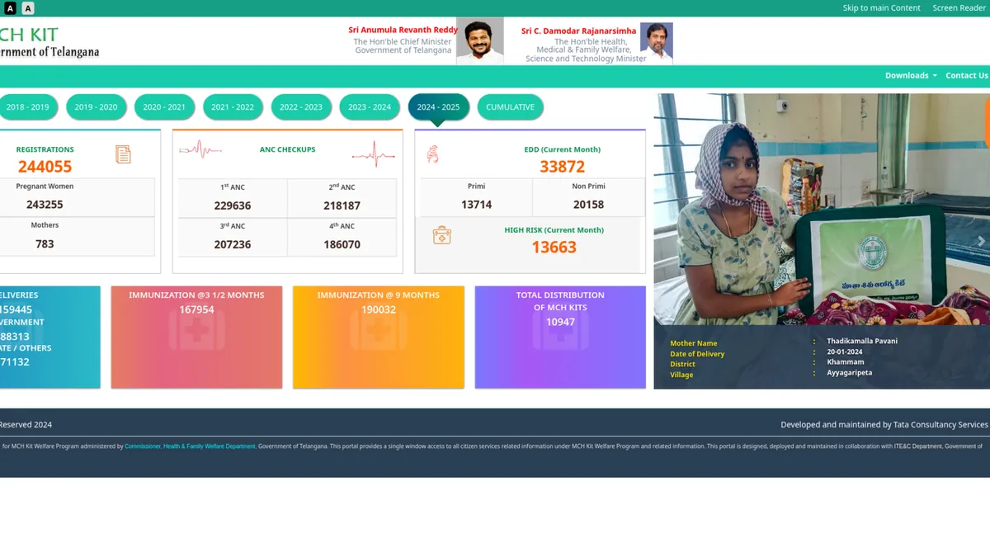Follow the Commissioner, Health & Family Welfare Department link
Image resolution: width=990 pixels, height=557 pixels.
[190, 446]
